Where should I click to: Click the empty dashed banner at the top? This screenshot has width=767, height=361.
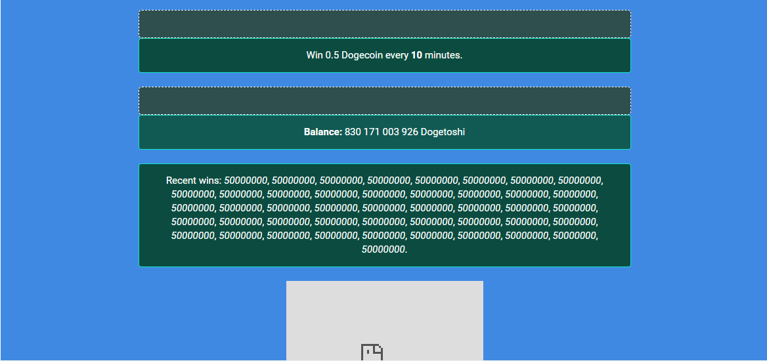click(x=384, y=24)
